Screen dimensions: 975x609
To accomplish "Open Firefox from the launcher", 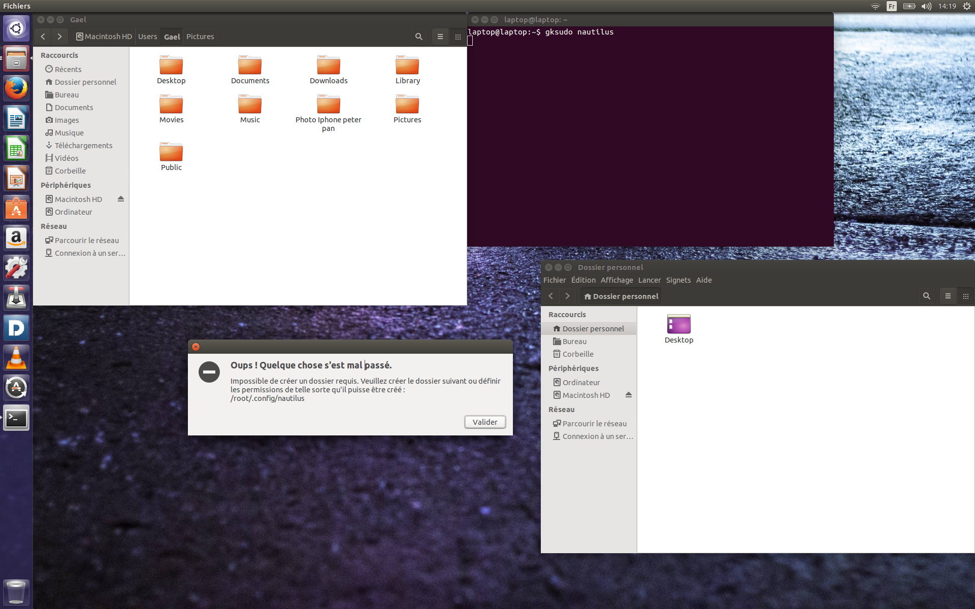I will point(16,89).
